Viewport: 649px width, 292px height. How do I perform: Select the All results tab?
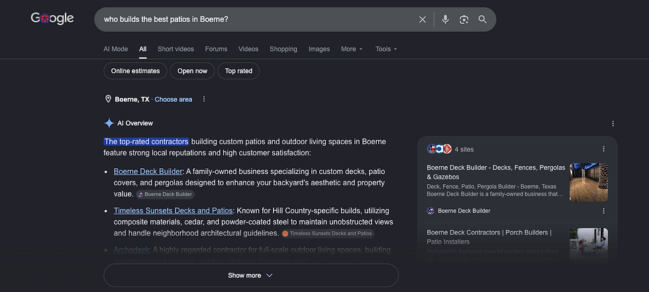coord(143,49)
